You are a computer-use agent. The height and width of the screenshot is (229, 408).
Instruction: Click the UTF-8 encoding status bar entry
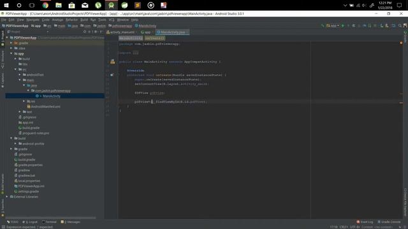point(354,227)
